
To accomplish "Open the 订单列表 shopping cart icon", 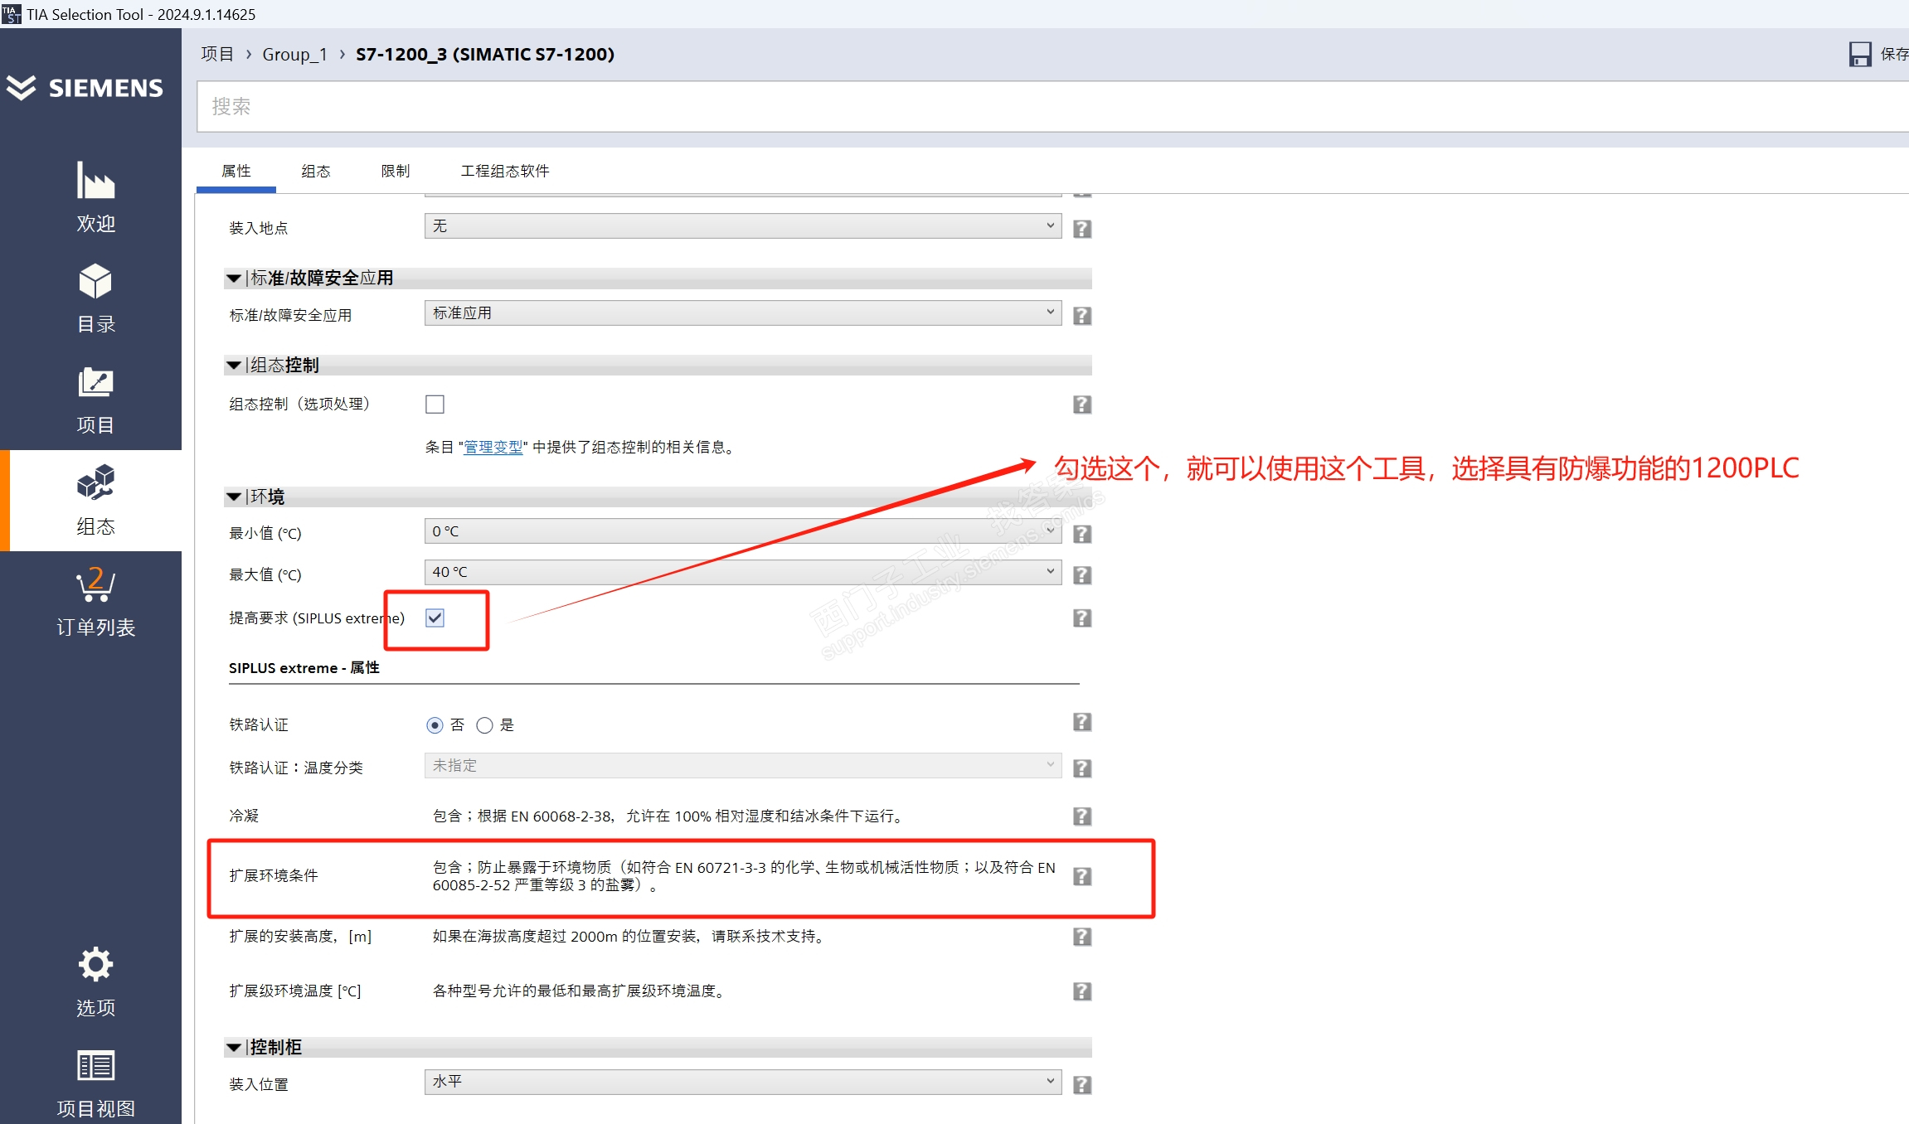I will 95,585.
